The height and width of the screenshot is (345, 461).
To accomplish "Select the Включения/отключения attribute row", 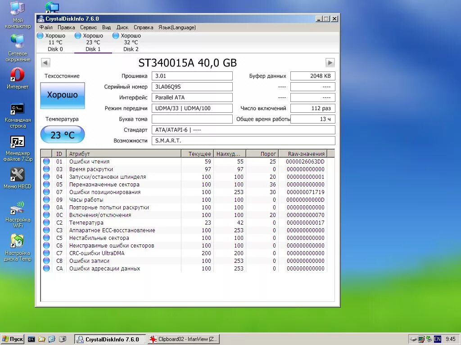I will 184,215.
